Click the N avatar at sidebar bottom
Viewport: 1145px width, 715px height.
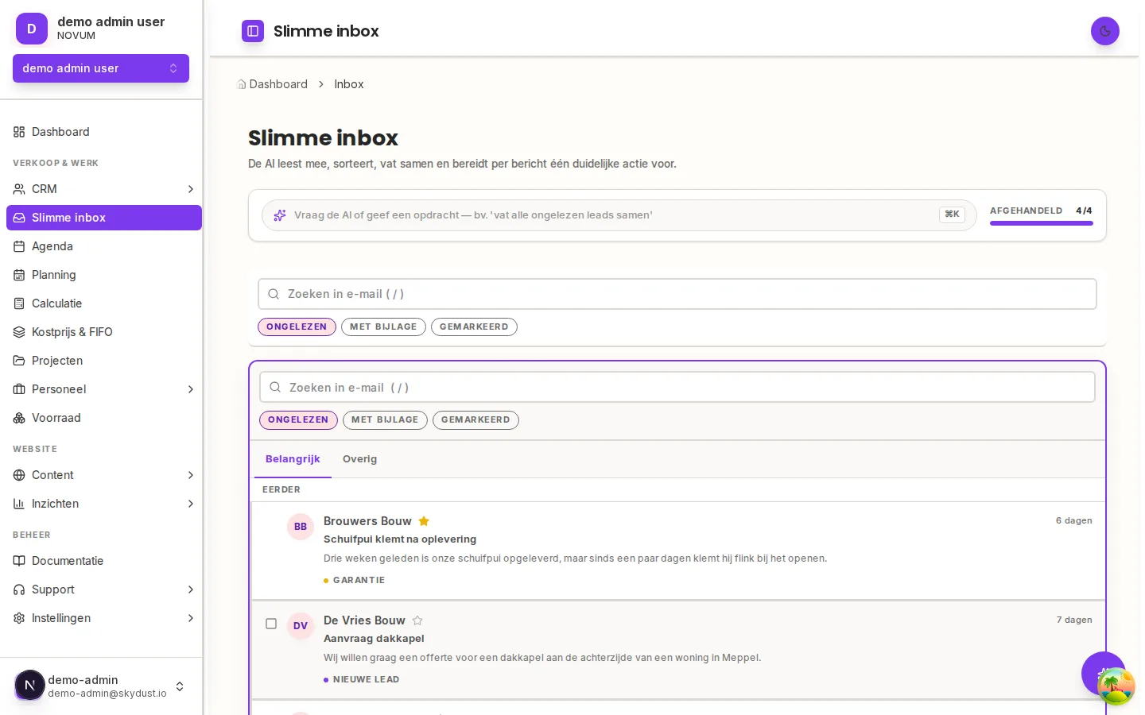tap(30, 685)
